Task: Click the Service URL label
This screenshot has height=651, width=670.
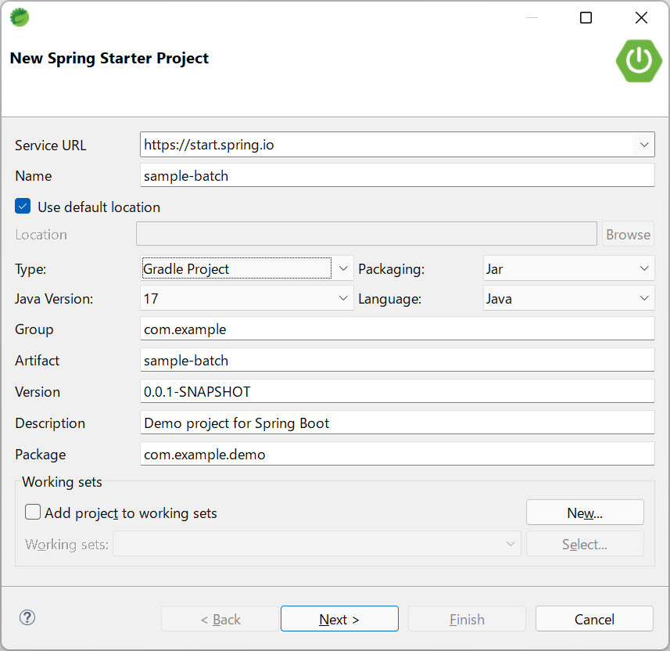Action: point(50,146)
